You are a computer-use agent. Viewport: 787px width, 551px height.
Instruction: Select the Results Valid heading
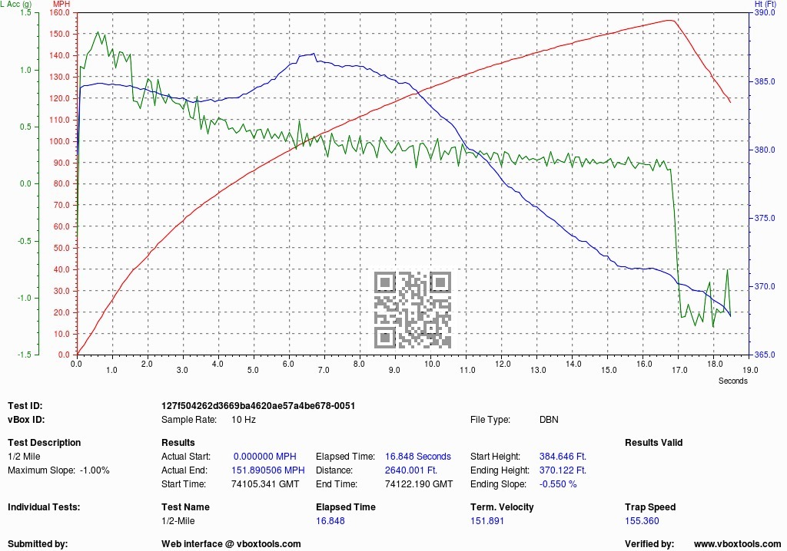[x=653, y=443]
